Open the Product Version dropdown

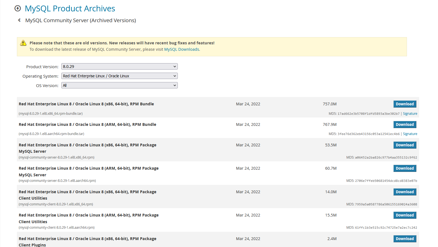119,67
